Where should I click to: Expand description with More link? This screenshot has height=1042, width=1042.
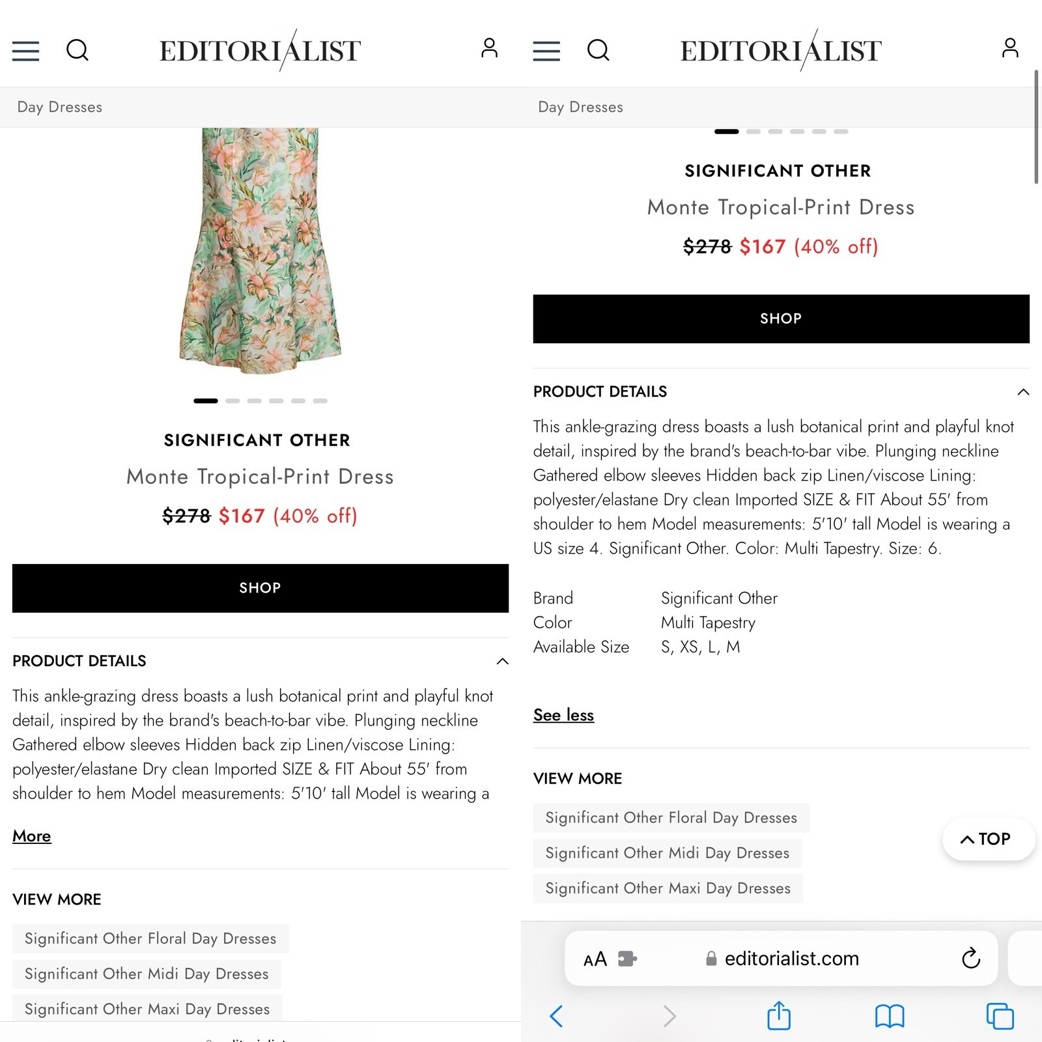pyautogui.click(x=31, y=836)
